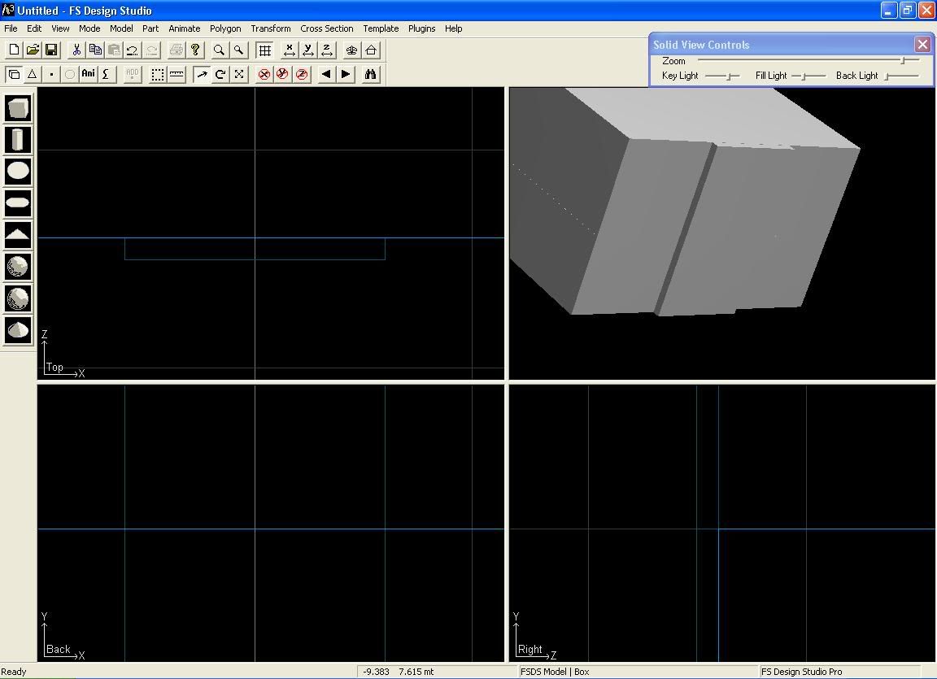Click the Z axis flip/mirror icon
Viewport: 937px width, 679px height.
(x=327, y=50)
